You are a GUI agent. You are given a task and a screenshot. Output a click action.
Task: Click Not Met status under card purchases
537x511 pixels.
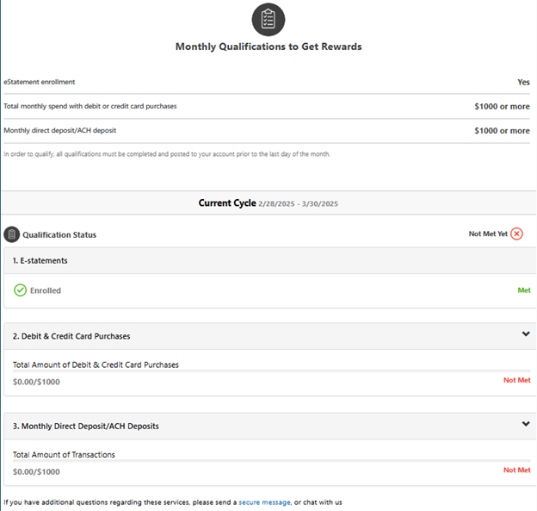[x=516, y=380]
